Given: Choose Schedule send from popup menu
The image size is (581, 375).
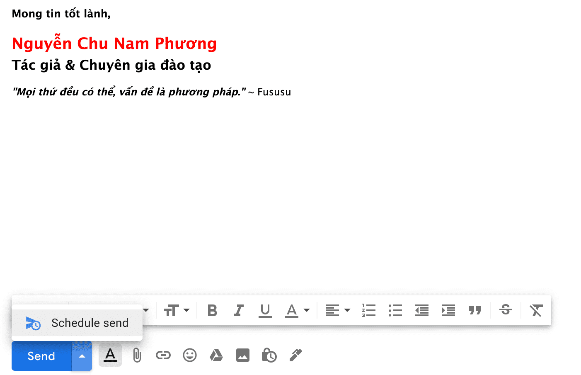Looking at the screenshot, I should pos(77,323).
